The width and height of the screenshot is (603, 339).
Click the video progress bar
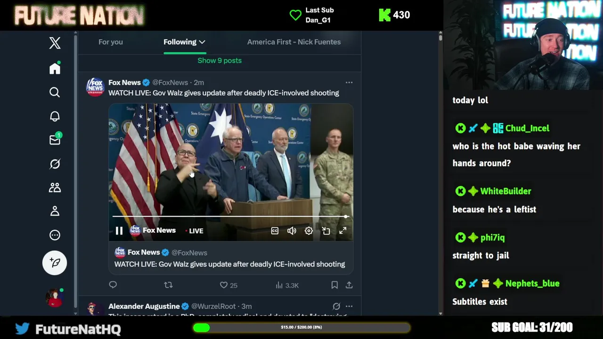click(x=231, y=217)
